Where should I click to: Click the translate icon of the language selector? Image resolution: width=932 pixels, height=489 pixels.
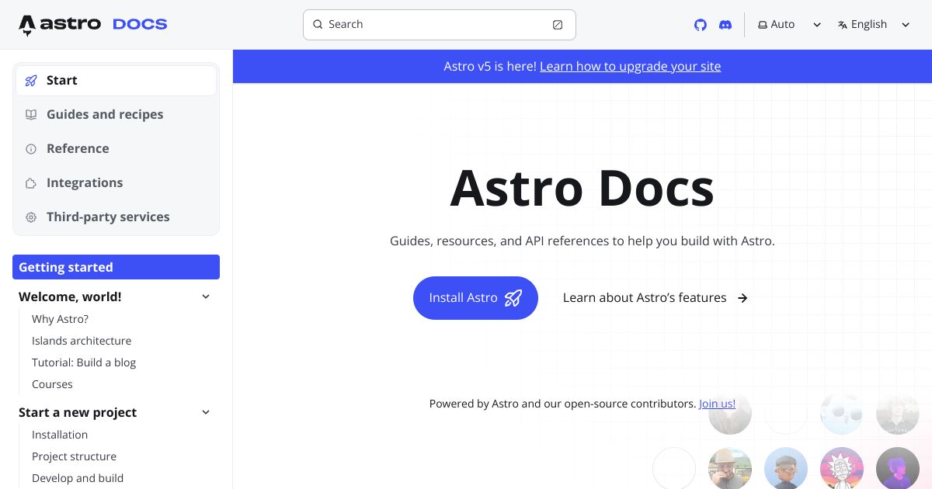click(x=843, y=25)
